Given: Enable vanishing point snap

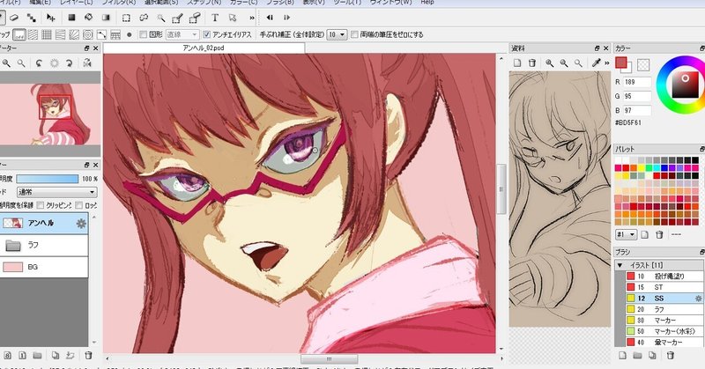Looking at the screenshot, I should tap(60, 34).
